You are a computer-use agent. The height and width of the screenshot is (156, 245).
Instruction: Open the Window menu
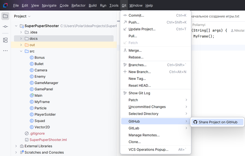coord(136,5)
